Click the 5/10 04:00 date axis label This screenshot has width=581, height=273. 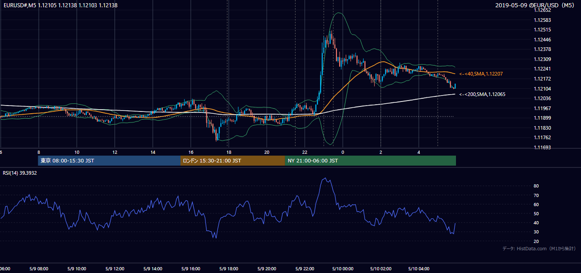pyautogui.click(x=419, y=269)
